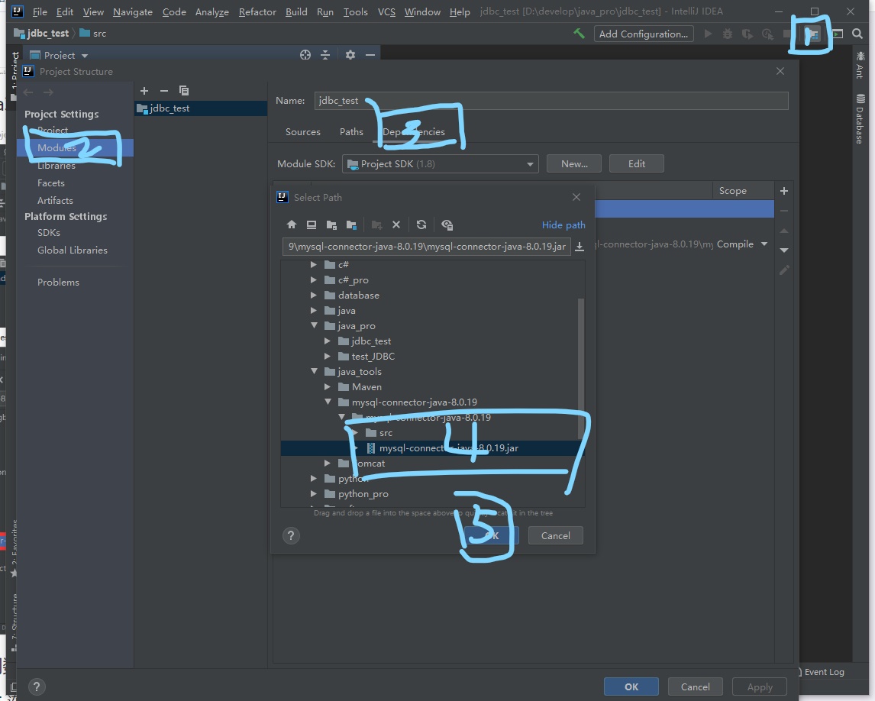The height and width of the screenshot is (701, 875).
Task: Click the delete X icon in Select Path
Action: pos(396,225)
